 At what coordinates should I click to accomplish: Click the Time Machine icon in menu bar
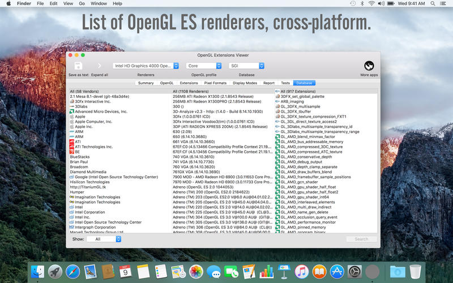point(353,3)
